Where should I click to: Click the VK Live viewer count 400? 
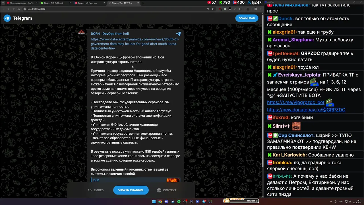239,2
